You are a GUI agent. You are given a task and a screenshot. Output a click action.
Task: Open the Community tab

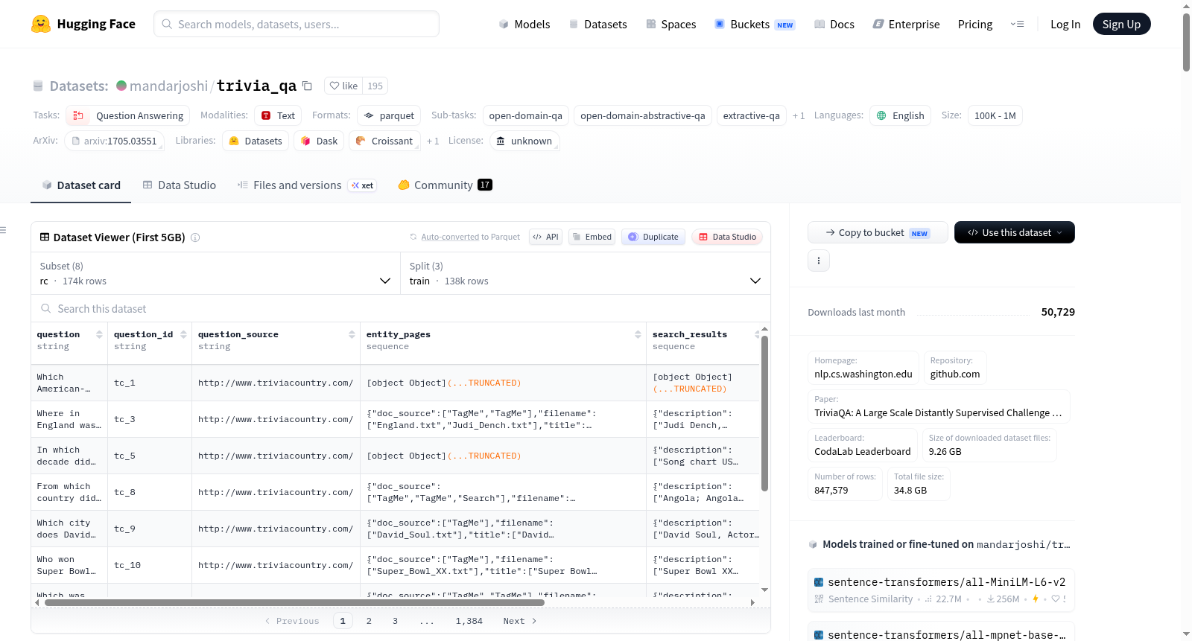(445, 185)
